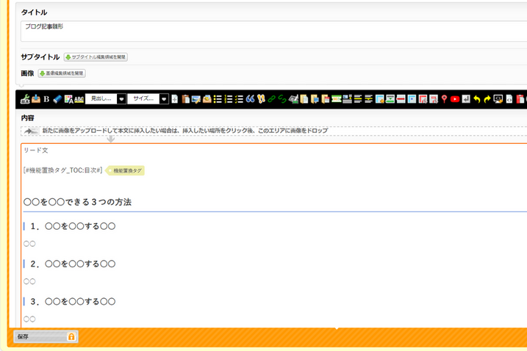Click the 保存 save button

38,337
